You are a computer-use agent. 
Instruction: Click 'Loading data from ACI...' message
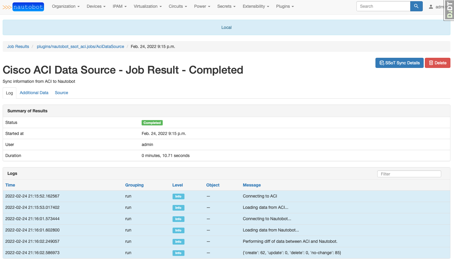265,207
